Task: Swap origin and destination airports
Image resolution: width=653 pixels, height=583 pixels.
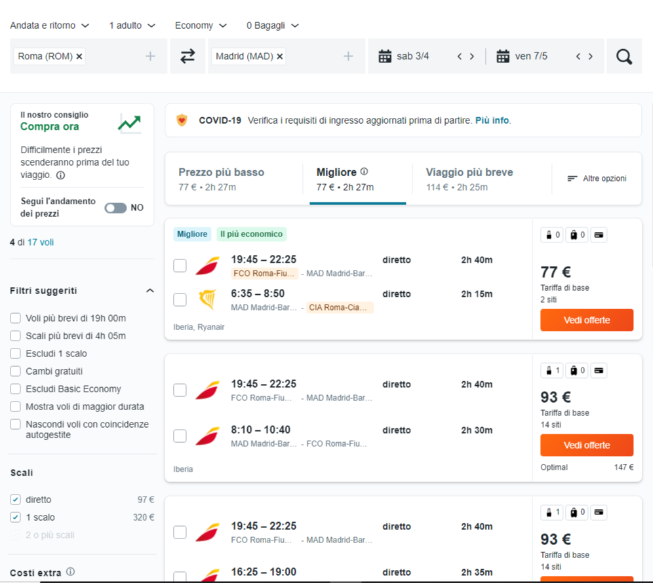Action: 188,56
